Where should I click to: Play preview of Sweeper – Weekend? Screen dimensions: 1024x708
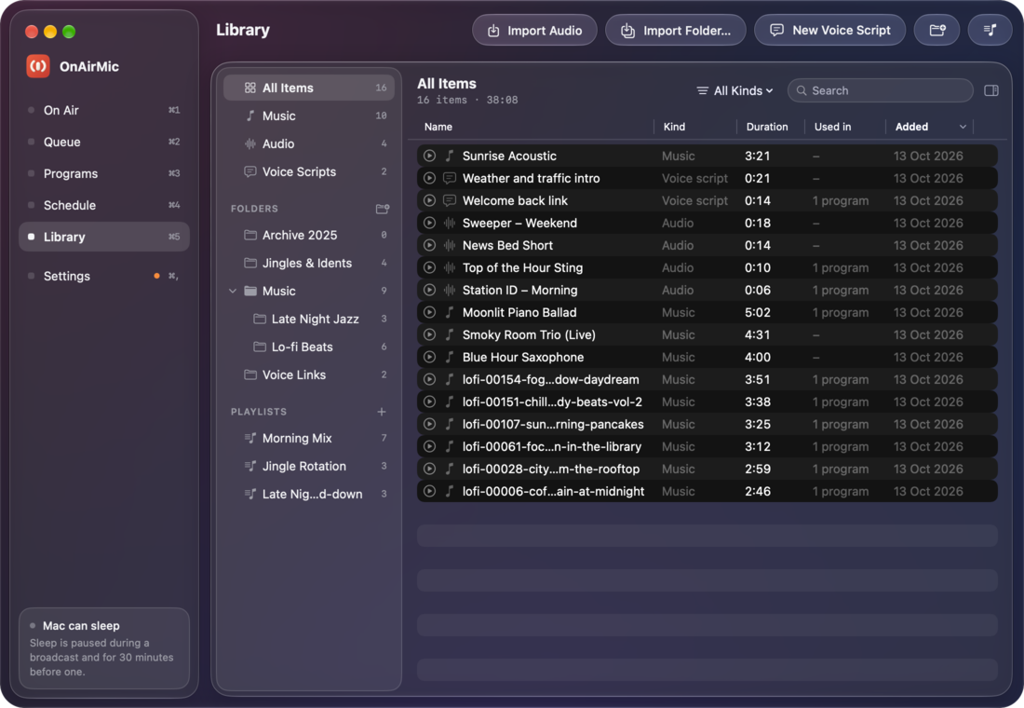[429, 223]
